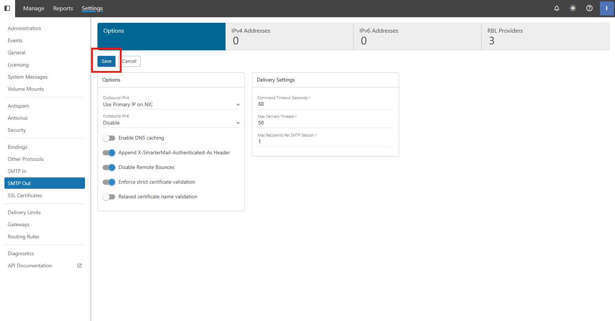Enable Relaxed certificate name validation
This screenshot has width=615, height=321.
tap(109, 197)
